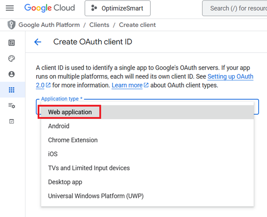This screenshot has height=217, width=267.
Task: Open the Overview dashboard sidebar icon
Action: click(12, 43)
